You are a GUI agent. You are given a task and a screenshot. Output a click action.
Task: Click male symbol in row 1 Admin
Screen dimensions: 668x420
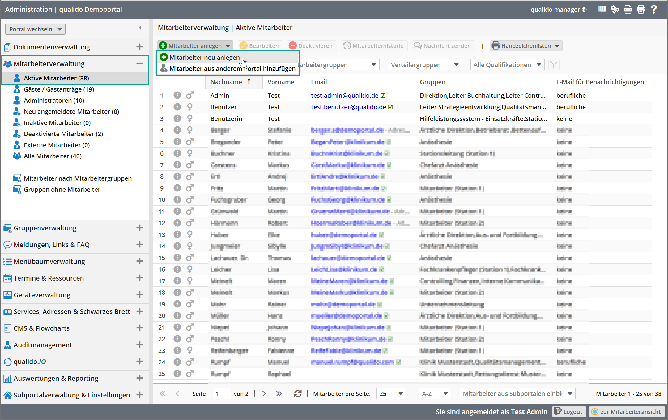(190, 95)
